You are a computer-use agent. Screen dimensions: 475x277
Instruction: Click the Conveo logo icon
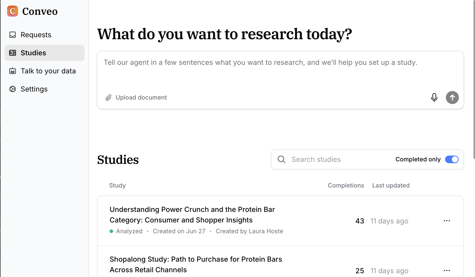coord(13,11)
